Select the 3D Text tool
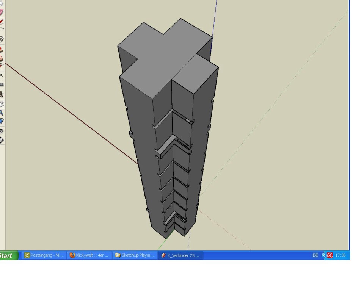This screenshot has height=291, width=364. [x=2, y=94]
